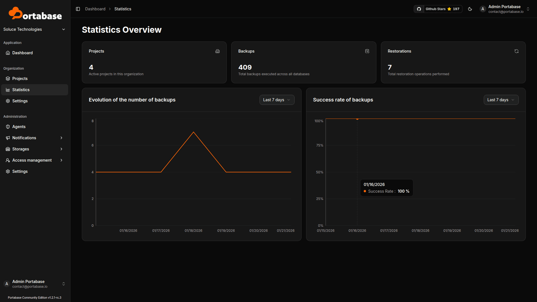
Task: Open Organization Settings in sidebar
Action: pos(34,101)
